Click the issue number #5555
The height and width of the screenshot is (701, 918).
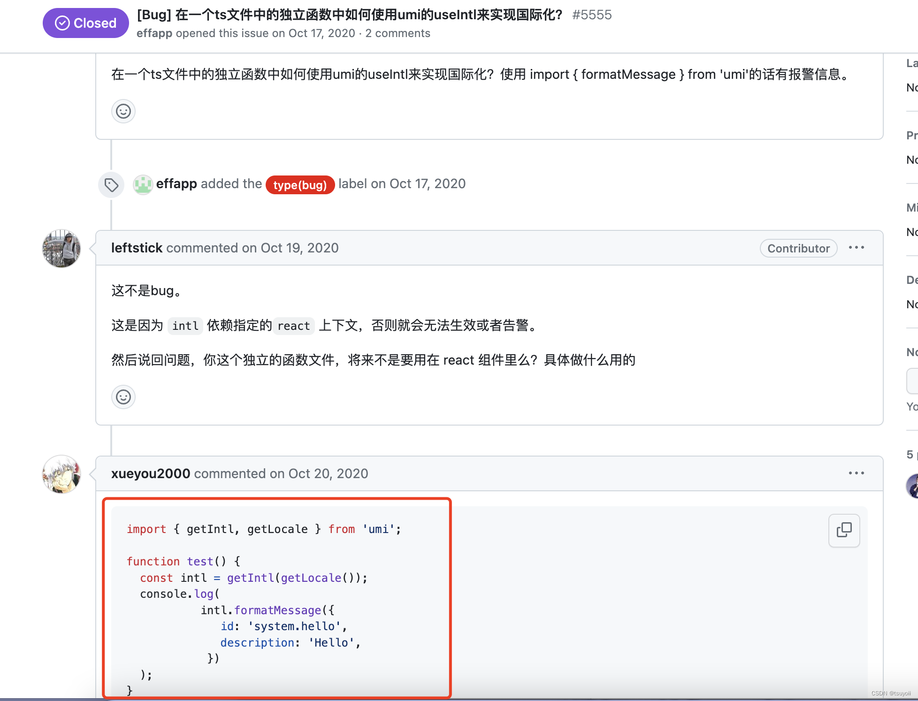(593, 15)
